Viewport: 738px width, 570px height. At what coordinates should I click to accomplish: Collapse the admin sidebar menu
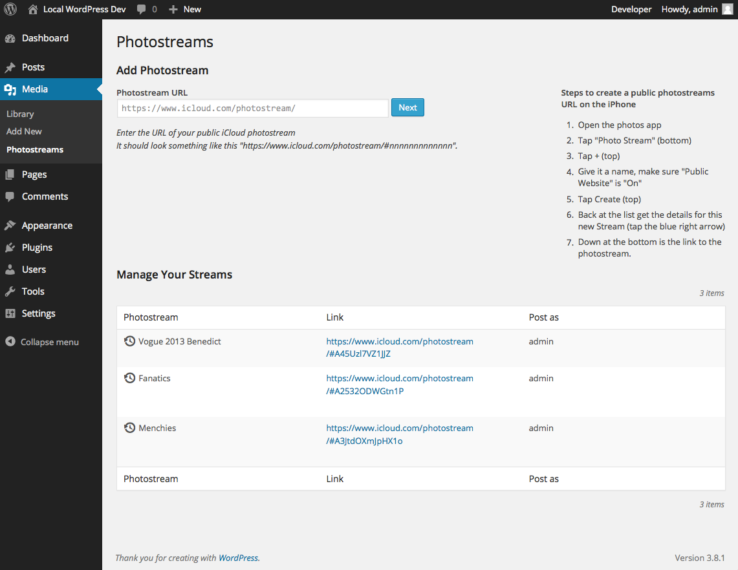43,342
